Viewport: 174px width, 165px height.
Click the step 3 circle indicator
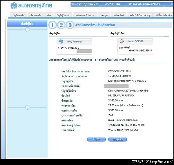(x=70, y=25)
